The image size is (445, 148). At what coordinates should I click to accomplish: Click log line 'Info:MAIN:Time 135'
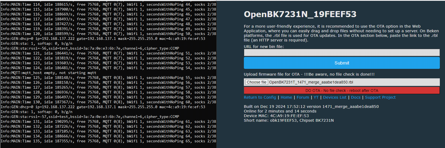[x=108, y=141]
